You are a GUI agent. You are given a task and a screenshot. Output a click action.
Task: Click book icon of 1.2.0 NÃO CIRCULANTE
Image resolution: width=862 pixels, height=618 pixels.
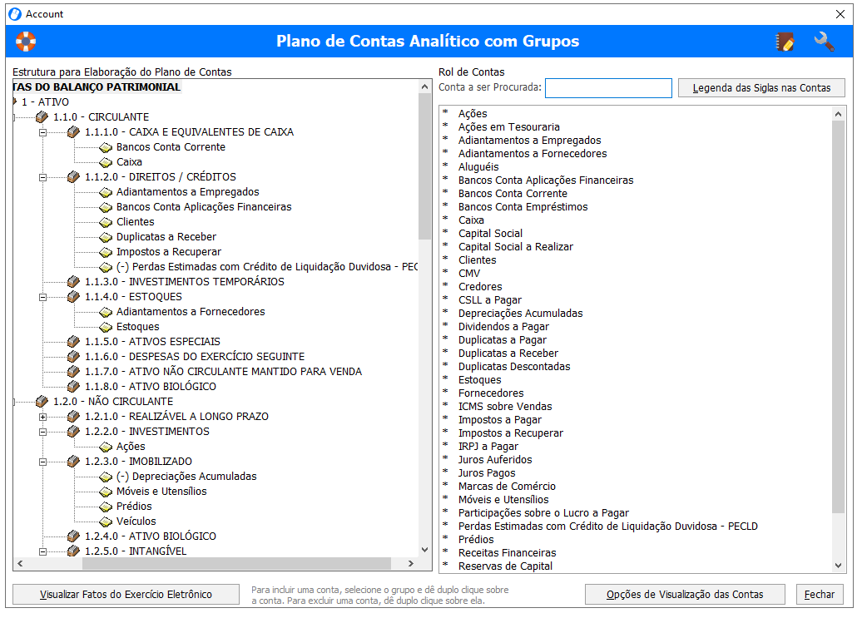click(42, 402)
